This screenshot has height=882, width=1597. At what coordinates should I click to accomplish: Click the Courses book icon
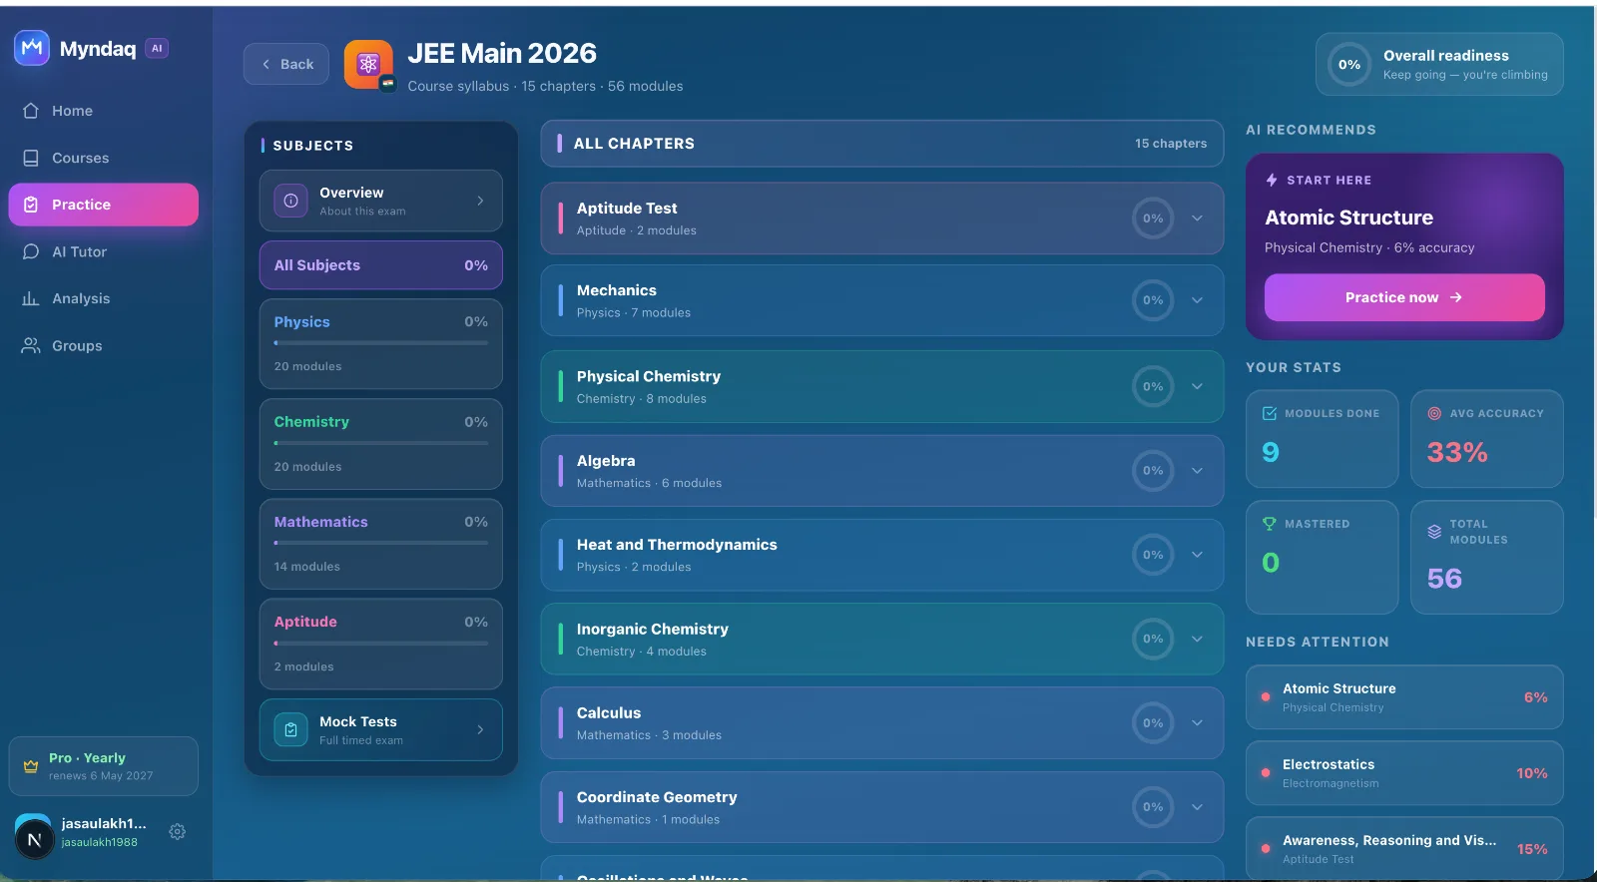point(31,158)
